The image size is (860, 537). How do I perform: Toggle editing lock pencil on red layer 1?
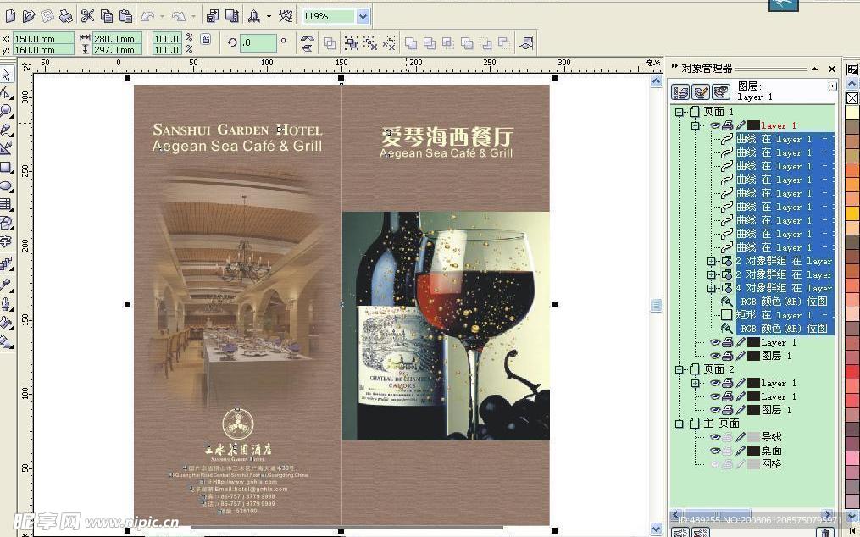click(741, 125)
